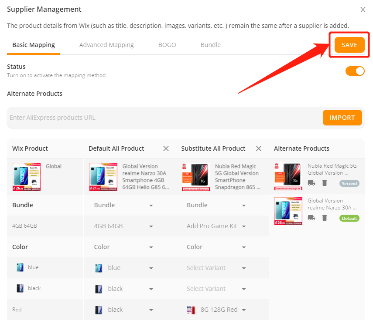
Task: Click realme Narzo alternate product thumbnail
Action: click(x=288, y=211)
